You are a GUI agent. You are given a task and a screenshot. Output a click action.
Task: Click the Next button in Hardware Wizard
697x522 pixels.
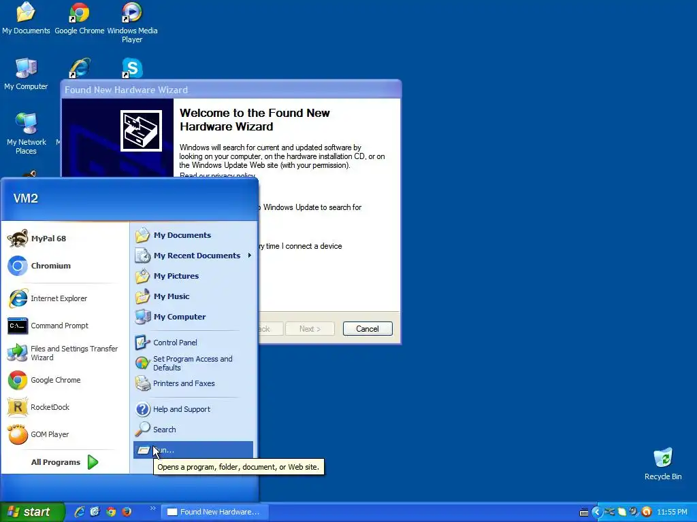[x=310, y=329]
